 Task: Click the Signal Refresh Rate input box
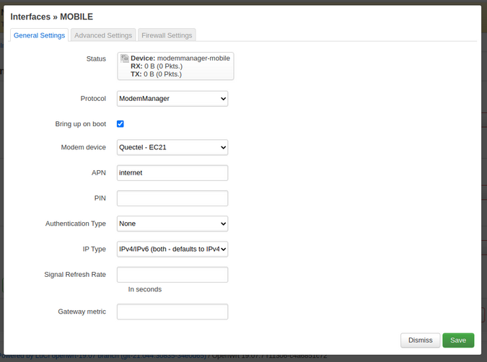coord(172,275)
